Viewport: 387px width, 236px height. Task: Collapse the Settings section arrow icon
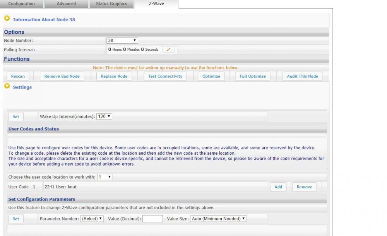[7, 86]
